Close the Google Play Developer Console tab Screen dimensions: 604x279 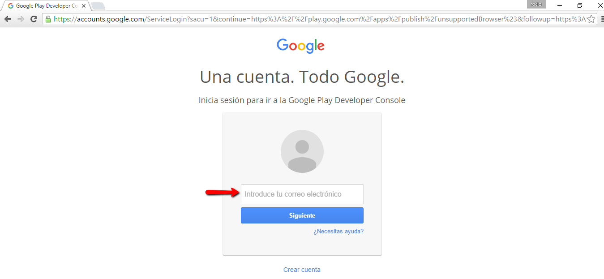point(83,5)
